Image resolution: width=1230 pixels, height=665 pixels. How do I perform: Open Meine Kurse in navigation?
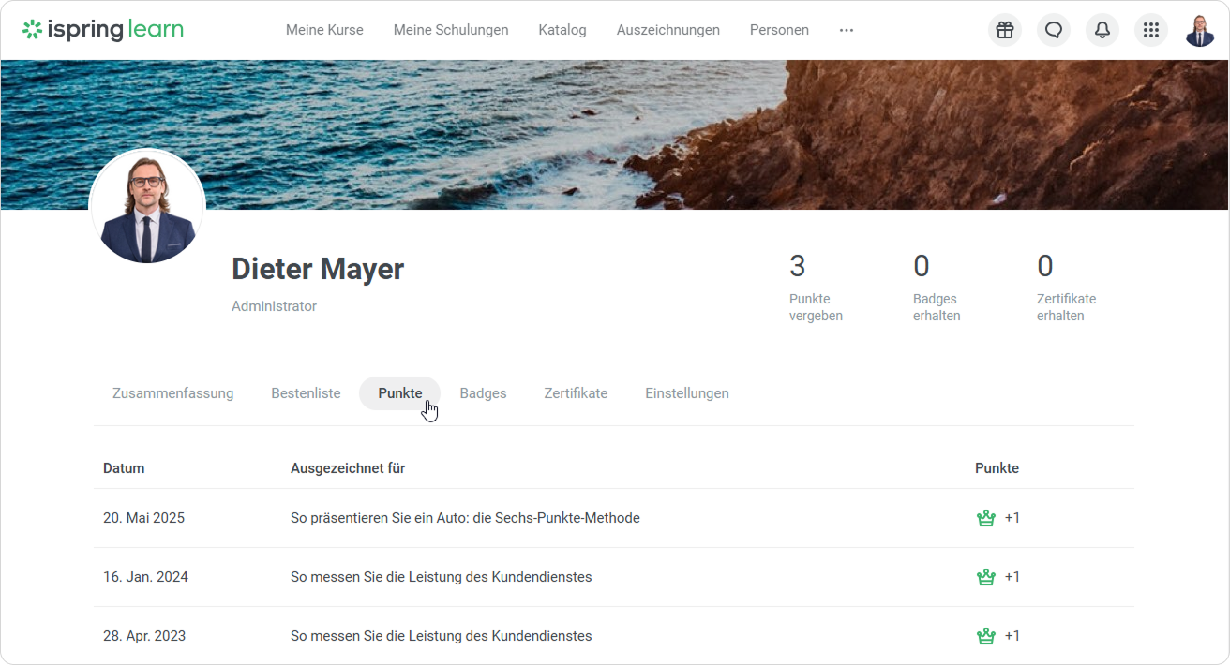point(324,30)
